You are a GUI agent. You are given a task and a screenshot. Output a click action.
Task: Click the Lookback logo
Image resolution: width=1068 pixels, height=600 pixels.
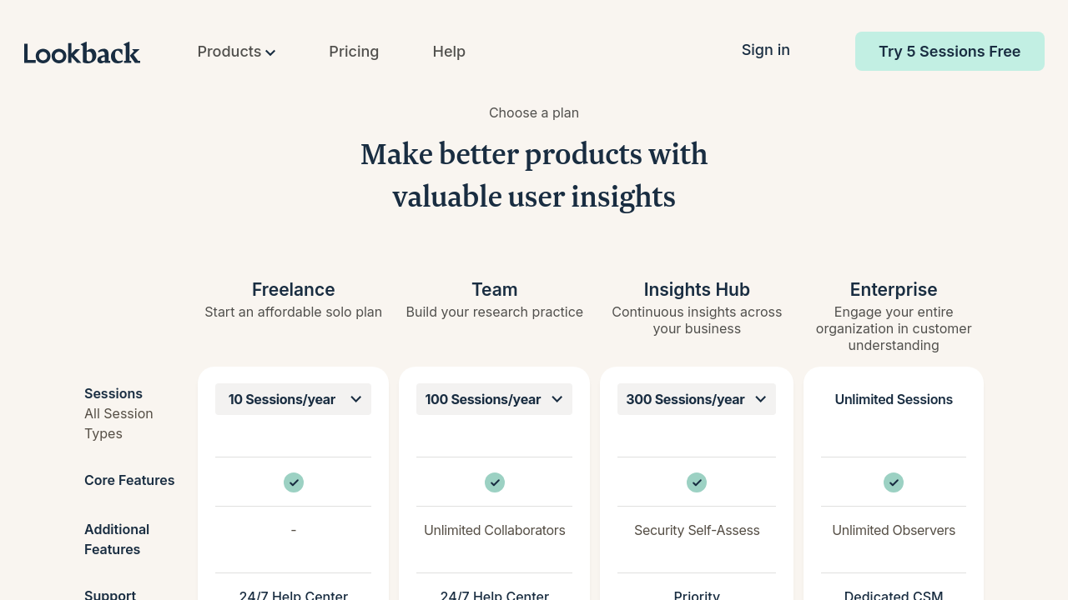tap(82, 52)
